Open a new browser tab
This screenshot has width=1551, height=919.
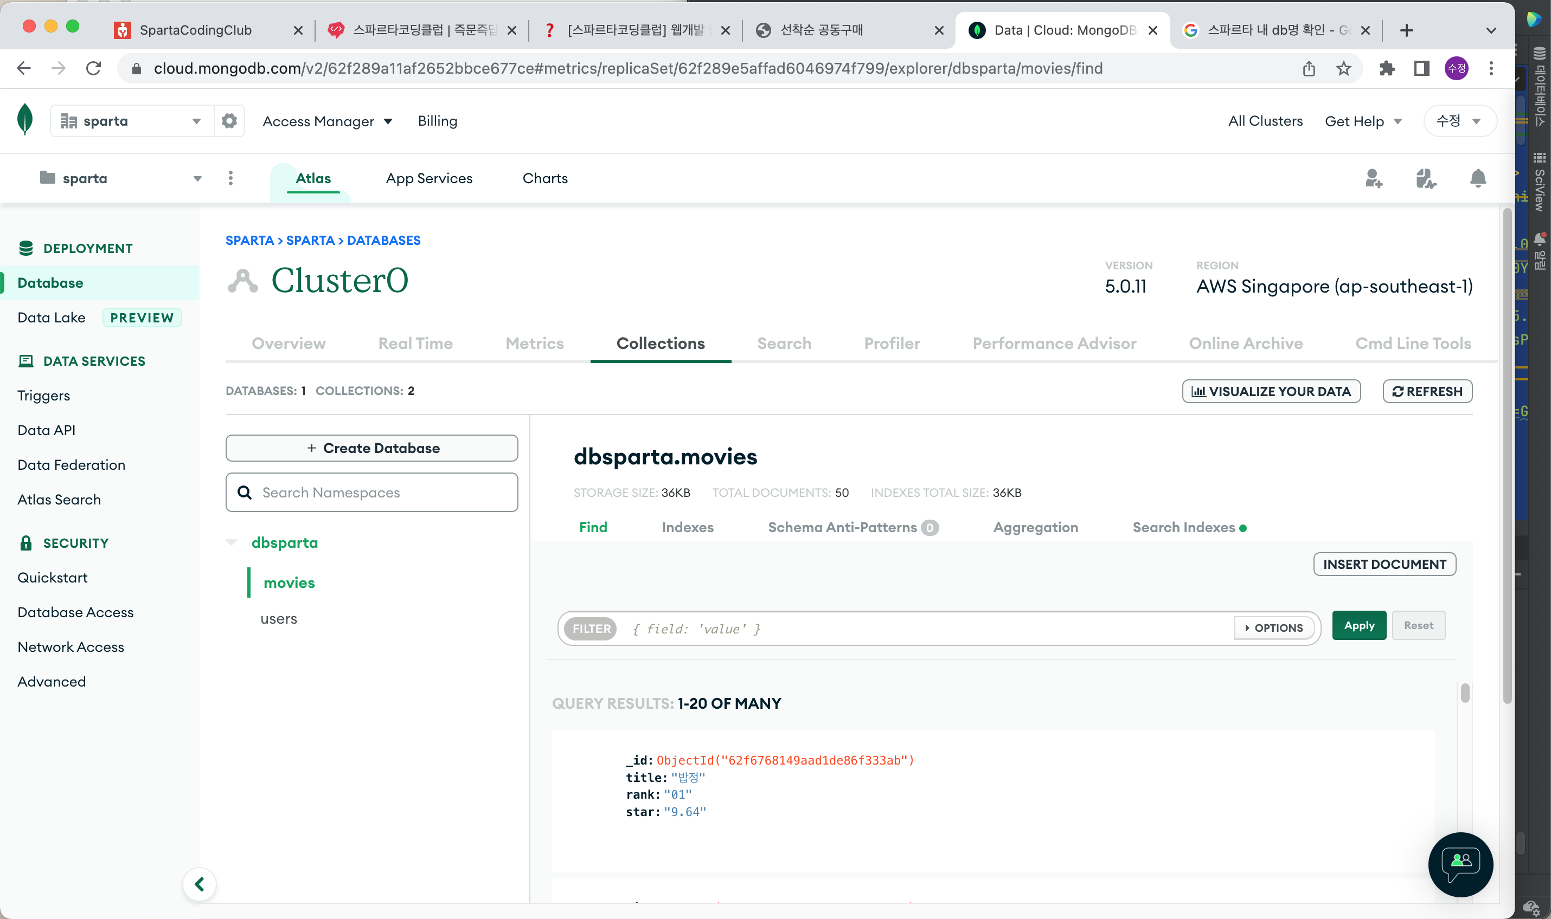[x=1407, y=30]
